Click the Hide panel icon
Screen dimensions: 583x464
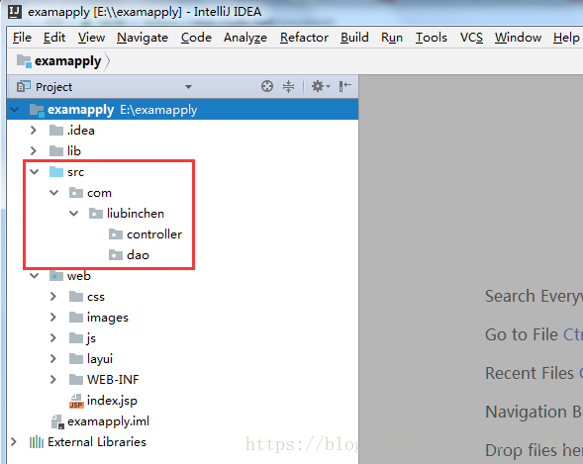(345, 86)
